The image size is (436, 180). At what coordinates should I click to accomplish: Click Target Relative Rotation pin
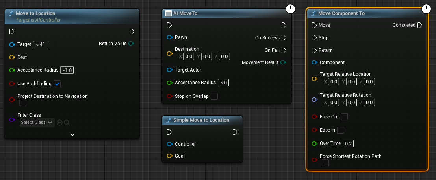click(314, 99)
